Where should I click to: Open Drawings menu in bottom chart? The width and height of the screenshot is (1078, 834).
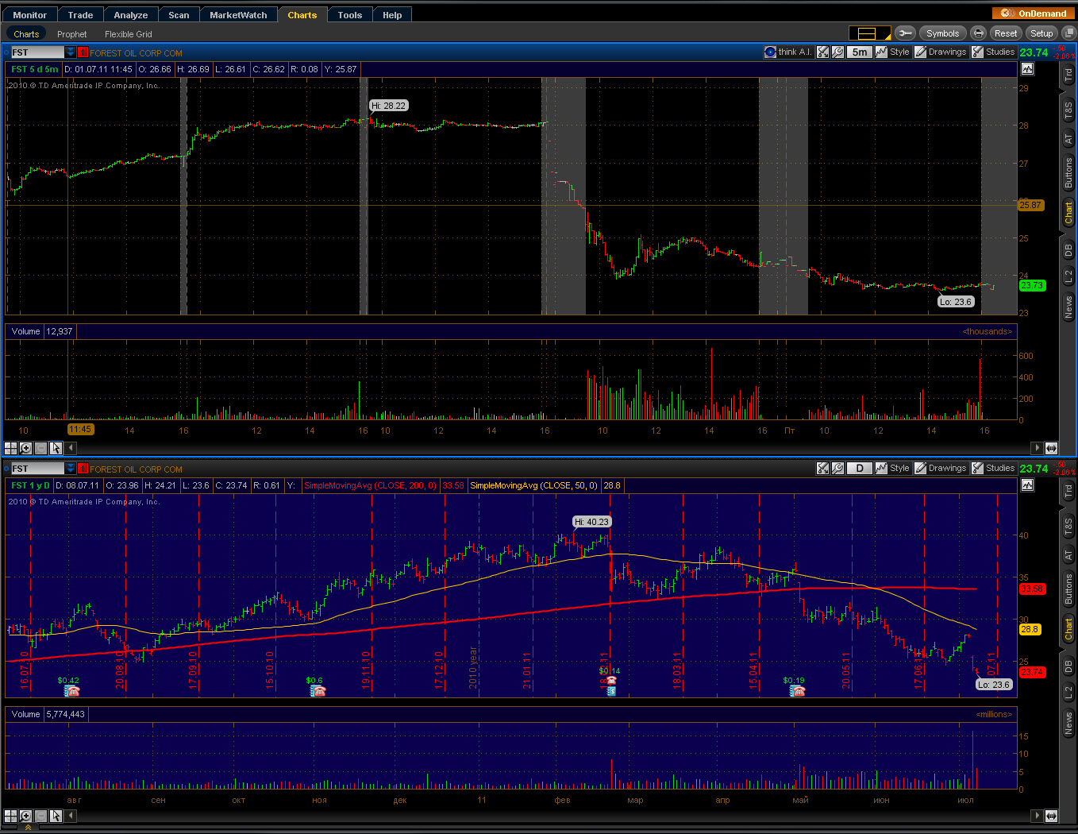[941, 468]
